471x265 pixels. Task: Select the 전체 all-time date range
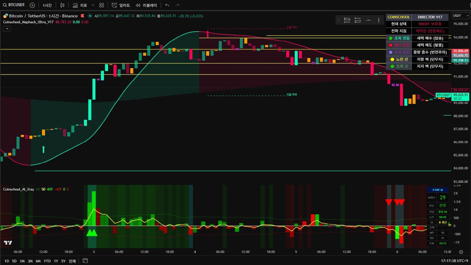72,261
